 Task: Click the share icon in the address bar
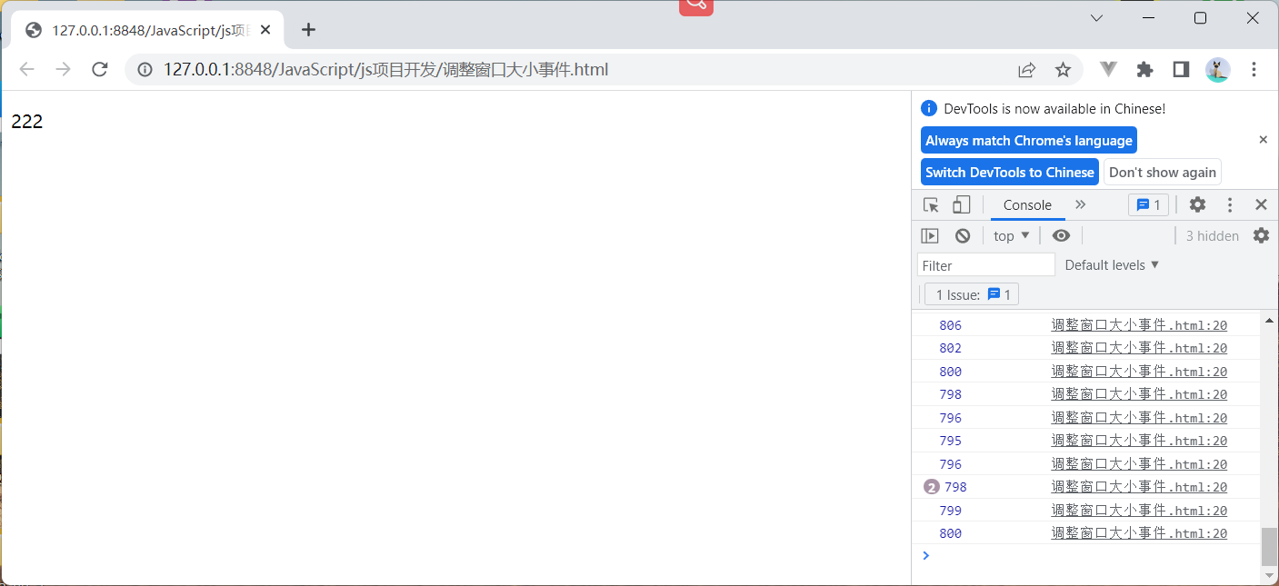tap(1026, 69)
